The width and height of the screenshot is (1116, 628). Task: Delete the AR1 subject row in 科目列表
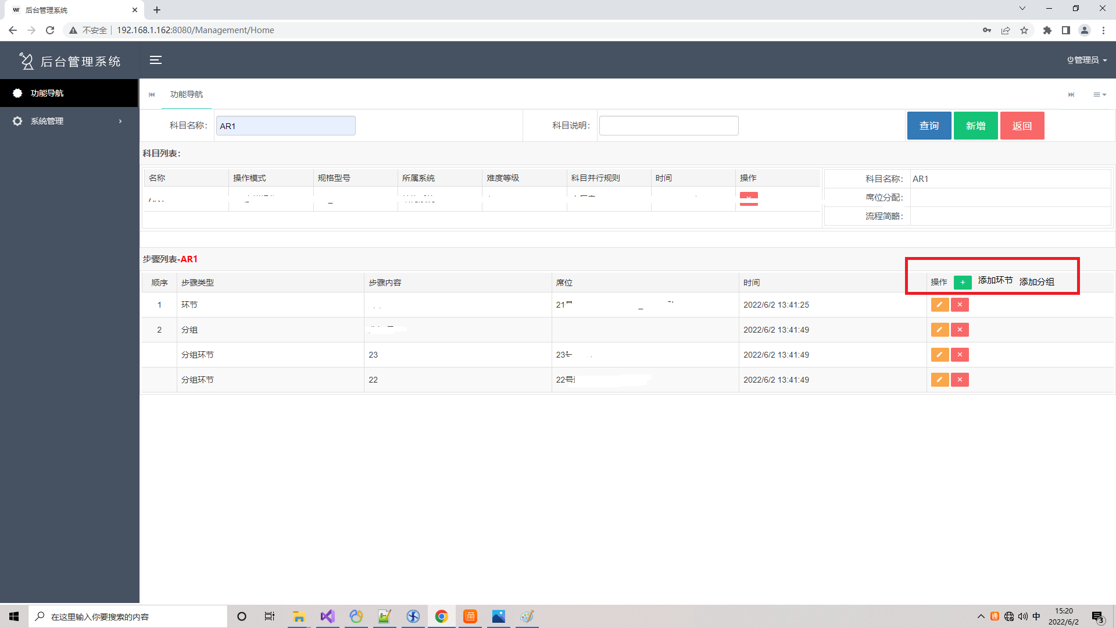749,198
